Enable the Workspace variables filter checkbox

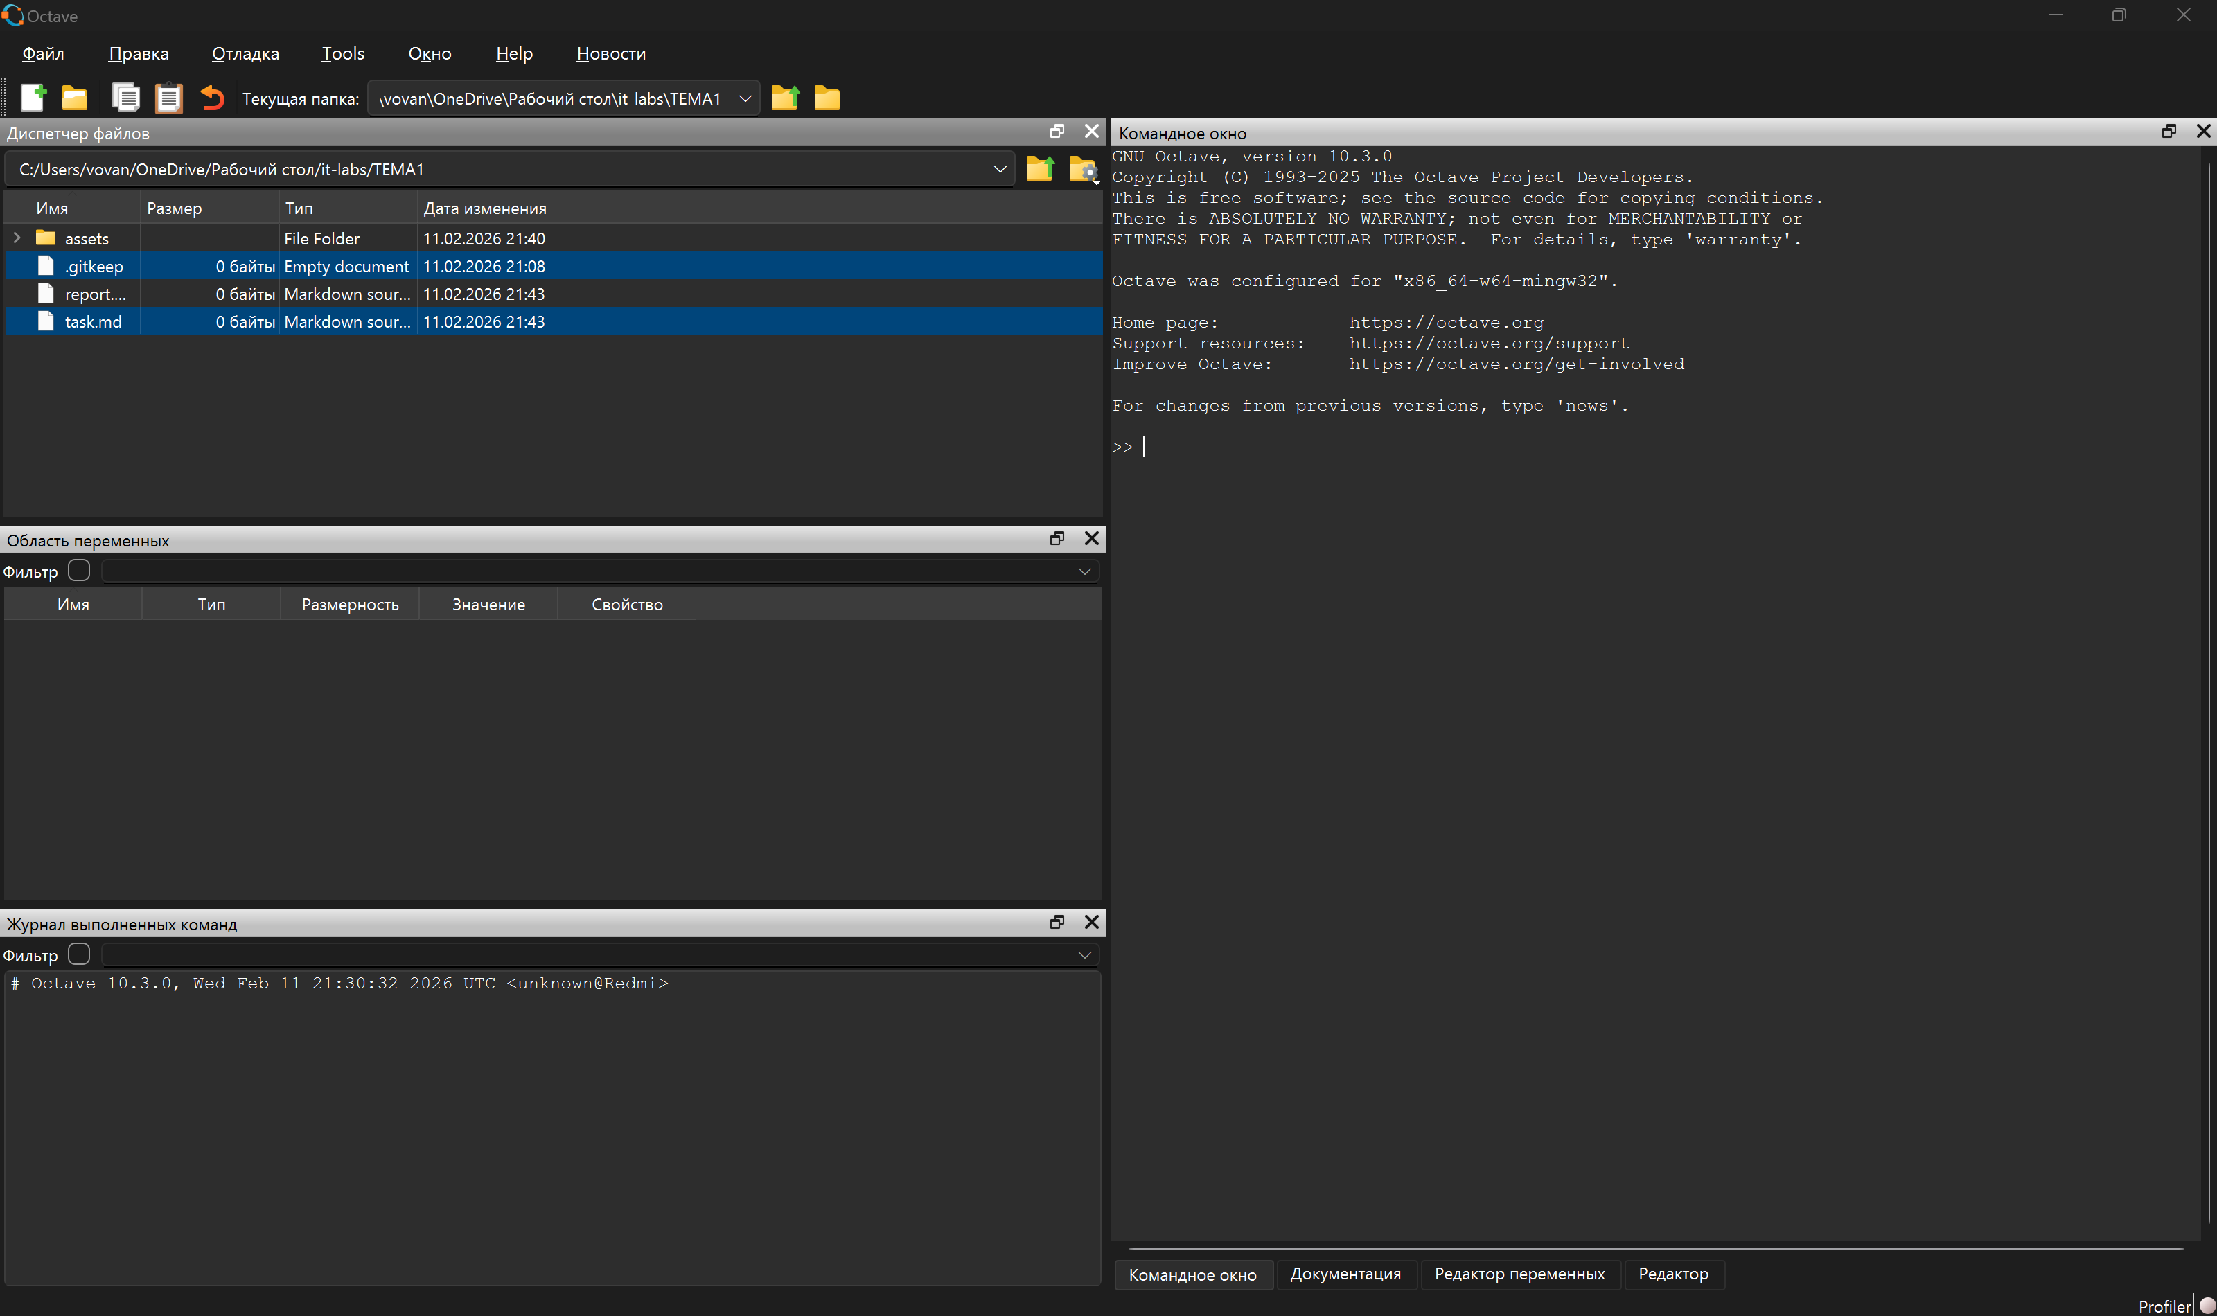pos(79,570)
